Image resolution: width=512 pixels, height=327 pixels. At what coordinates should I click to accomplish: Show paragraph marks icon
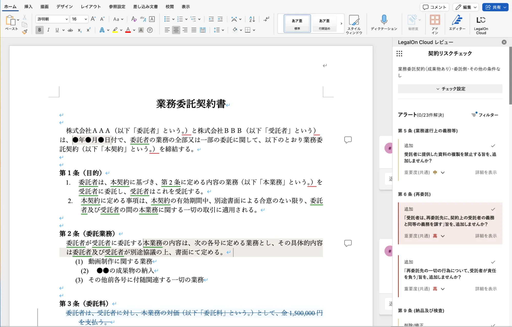coord(266,19)
